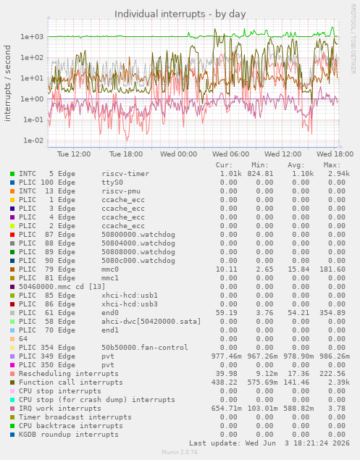Click the 'Wed 12:00' x-axis label
Viewport: 360px width, 460px height.
(x=282, y=154)
